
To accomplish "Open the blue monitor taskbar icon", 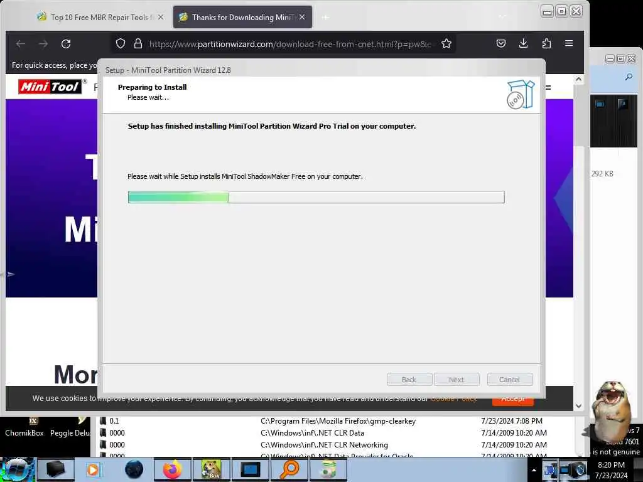I will click(x=251, y=469).
